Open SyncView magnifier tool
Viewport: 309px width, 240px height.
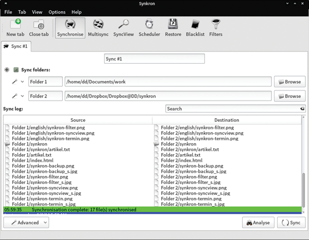click(124, 28)
